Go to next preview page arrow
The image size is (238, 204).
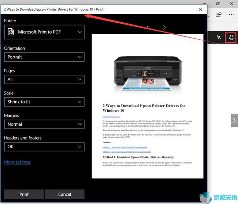point(164,27)
